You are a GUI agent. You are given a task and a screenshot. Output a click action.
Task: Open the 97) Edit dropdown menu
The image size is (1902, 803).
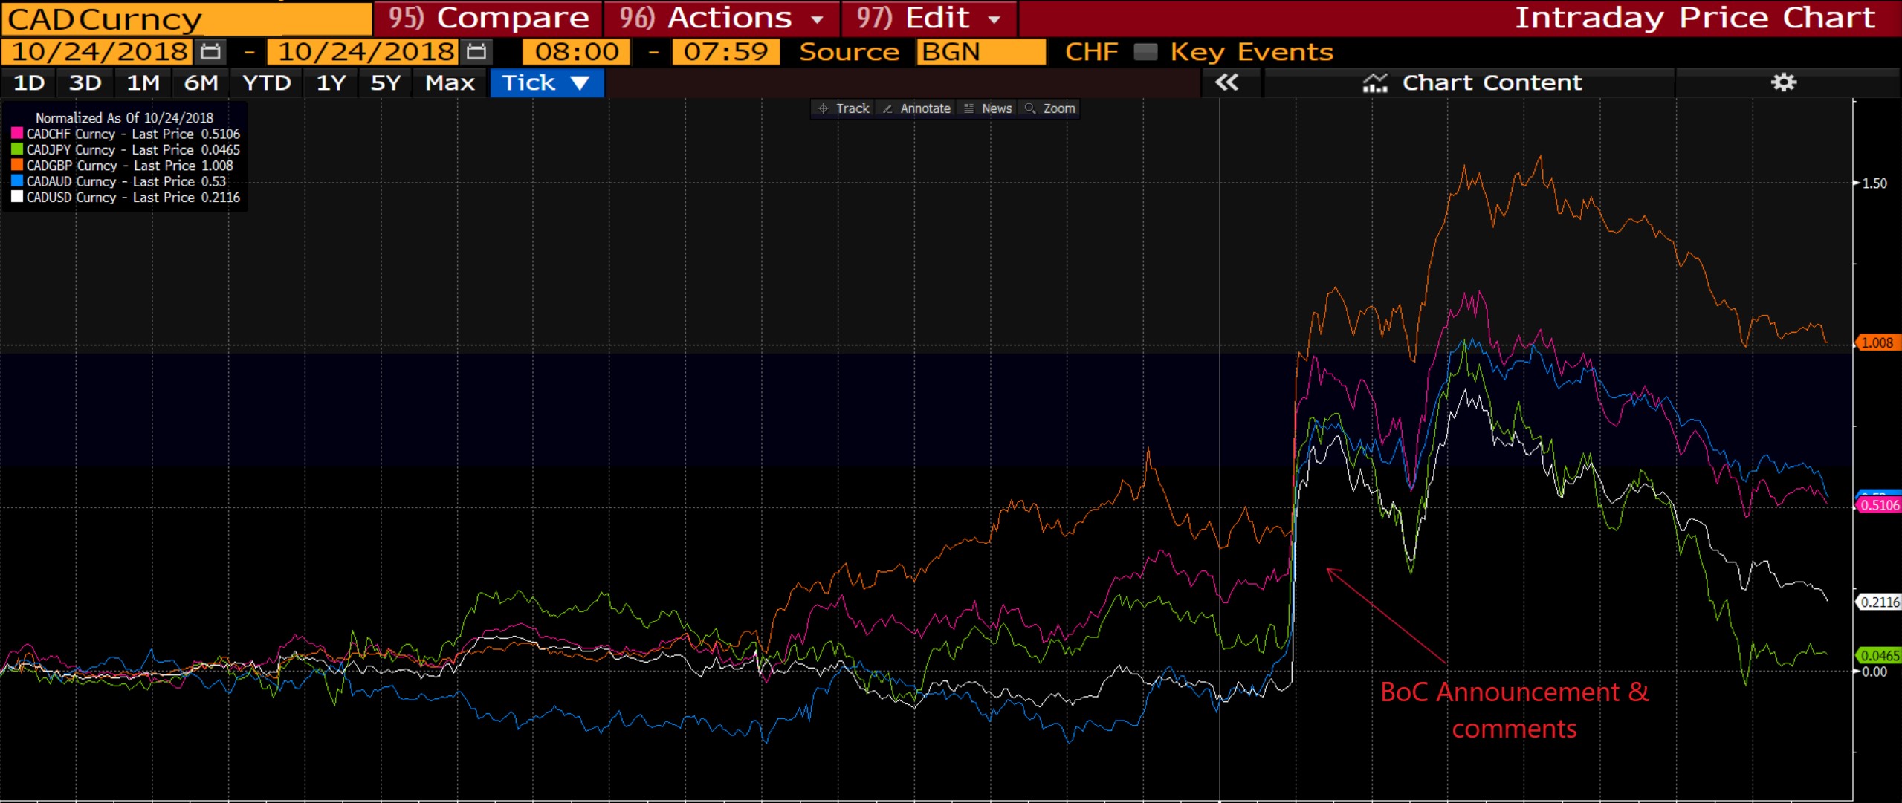click(x=928, y=18)
